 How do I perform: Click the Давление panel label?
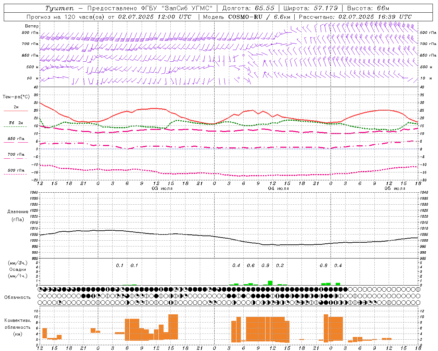[17, 212]
